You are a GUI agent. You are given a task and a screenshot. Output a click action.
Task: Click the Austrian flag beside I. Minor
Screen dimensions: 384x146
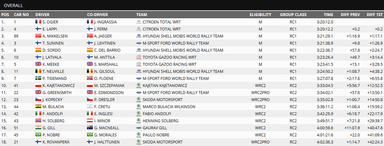coord(90,121)
